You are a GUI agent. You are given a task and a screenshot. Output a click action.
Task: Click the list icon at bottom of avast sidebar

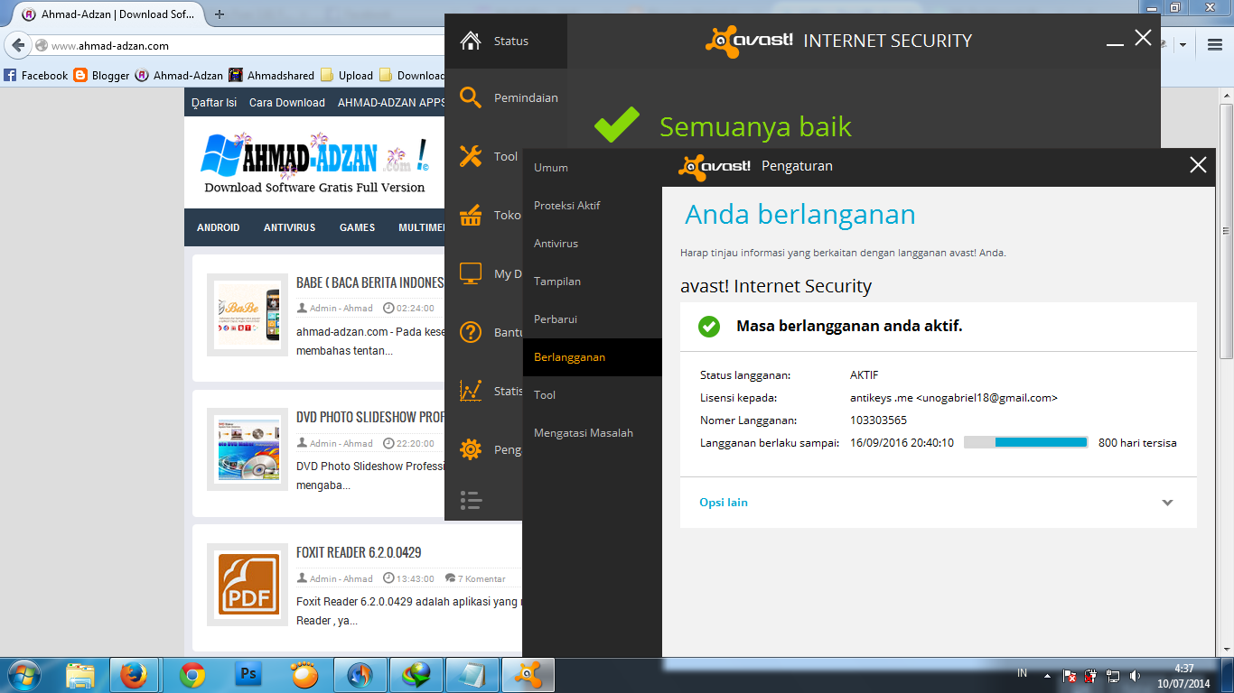pyautogui.click(x=471, y=500)
